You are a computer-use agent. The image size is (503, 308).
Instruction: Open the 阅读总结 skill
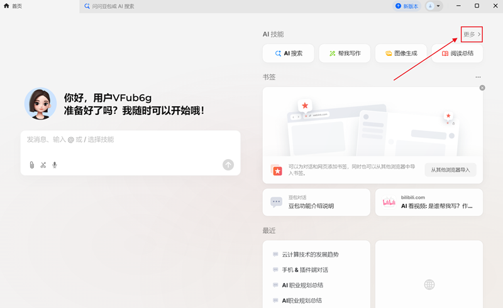pyautogui.click(x=457, y=53)
